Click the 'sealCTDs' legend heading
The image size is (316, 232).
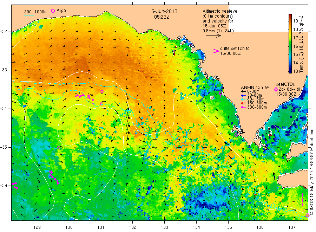[x=285, y=84]
